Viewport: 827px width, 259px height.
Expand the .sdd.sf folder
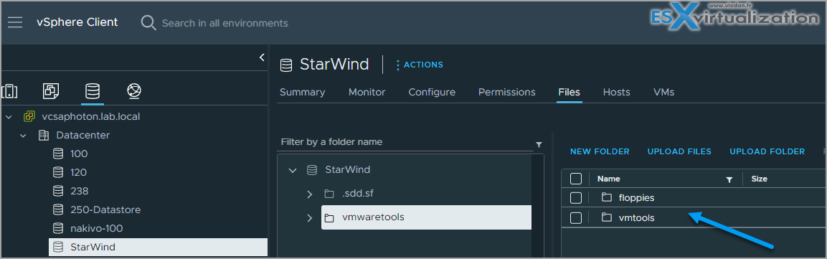click(x=310, y=194)
